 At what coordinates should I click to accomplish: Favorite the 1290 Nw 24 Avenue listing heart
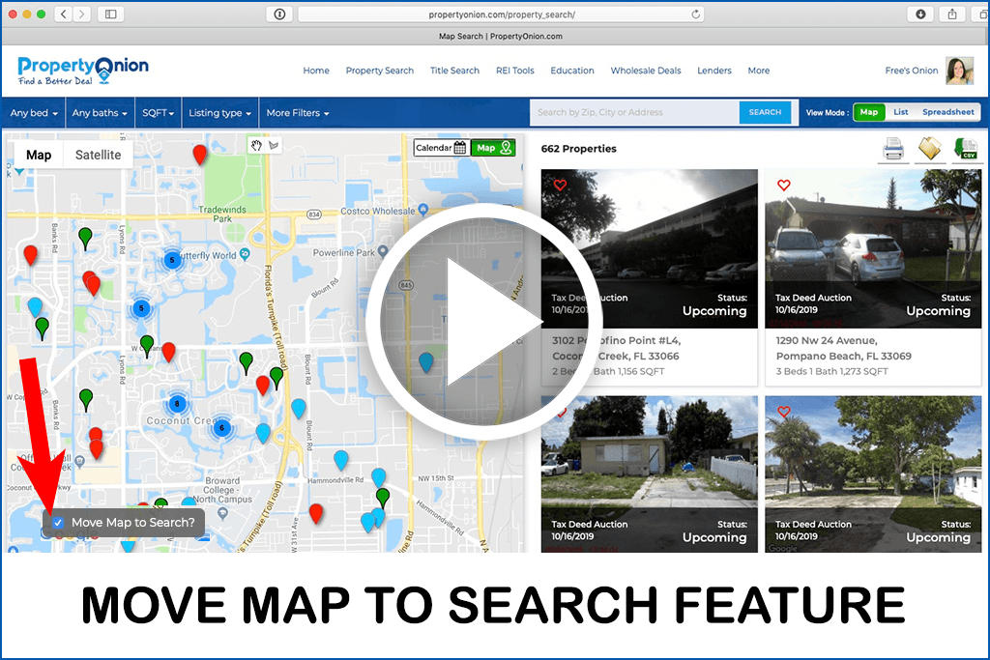click(784, 185)
